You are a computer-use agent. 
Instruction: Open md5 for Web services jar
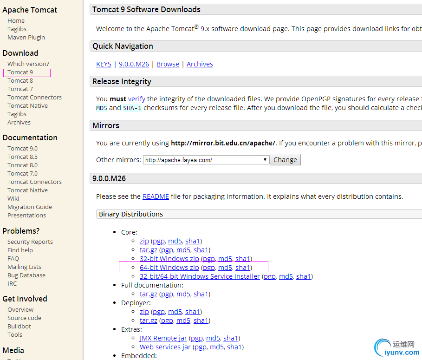[x=217, y=347]
